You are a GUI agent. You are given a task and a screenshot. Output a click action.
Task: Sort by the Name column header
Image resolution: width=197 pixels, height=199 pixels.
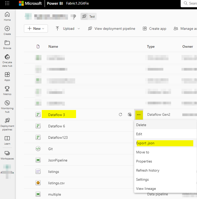coord(53,47)
